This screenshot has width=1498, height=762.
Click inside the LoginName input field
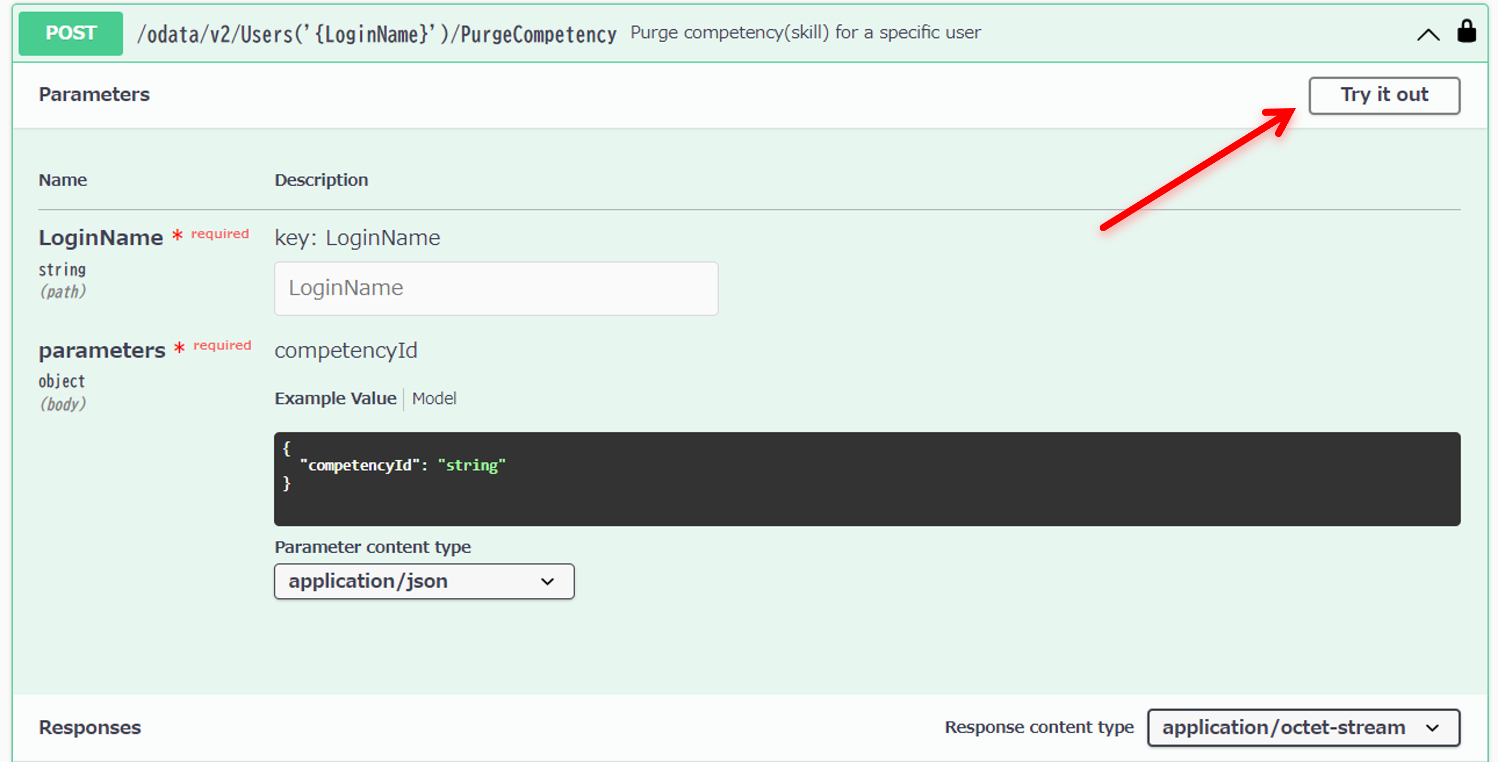(x=496, y=287)
